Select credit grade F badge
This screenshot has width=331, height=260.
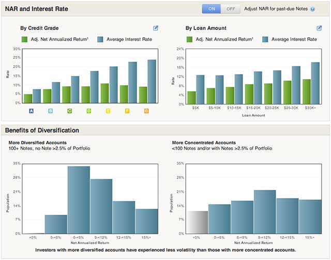[127, 111]
